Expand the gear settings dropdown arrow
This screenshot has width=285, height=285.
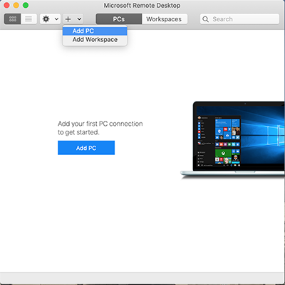[56, 19]
